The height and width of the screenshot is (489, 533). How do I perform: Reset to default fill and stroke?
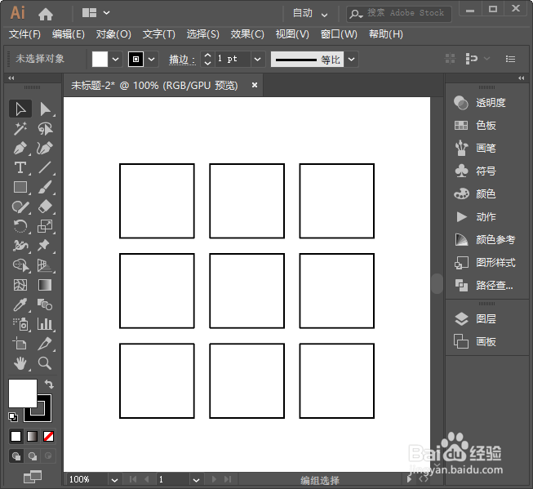pos(13,417)
